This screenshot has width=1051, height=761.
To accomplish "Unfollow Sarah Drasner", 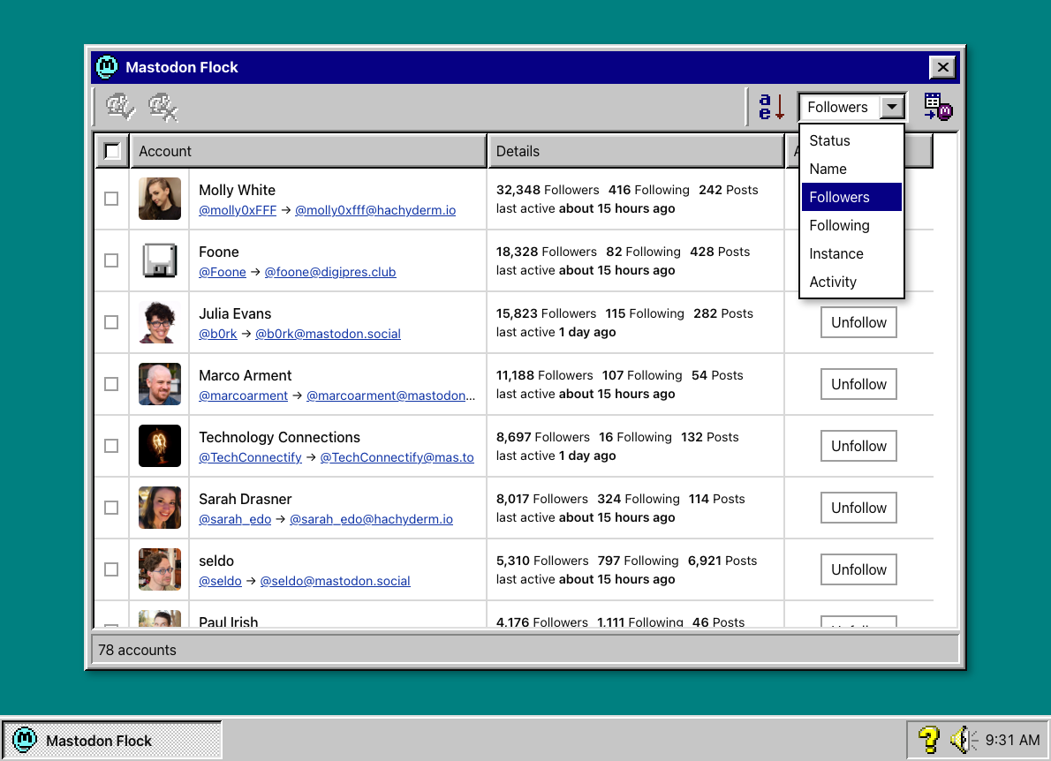I will click(x=858, y=508).
